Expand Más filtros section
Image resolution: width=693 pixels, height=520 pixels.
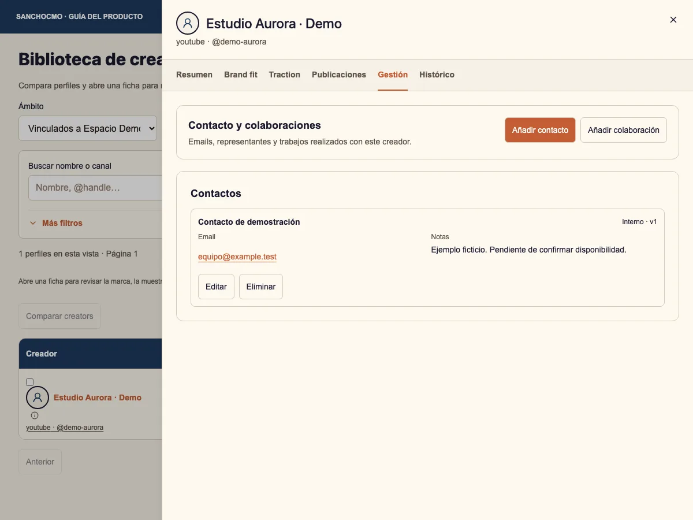point(56,223)
